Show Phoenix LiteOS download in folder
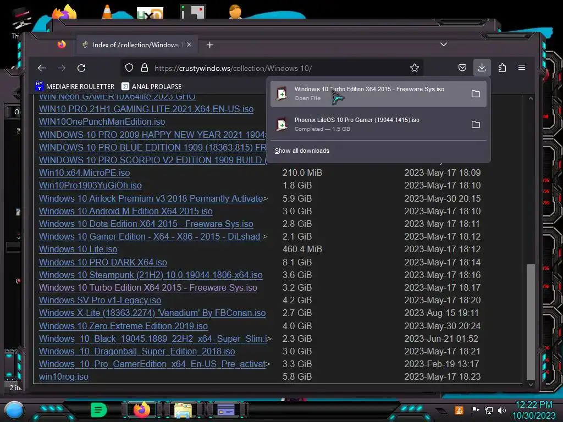This screenshot has width=563, height=422. pos(476,125)
